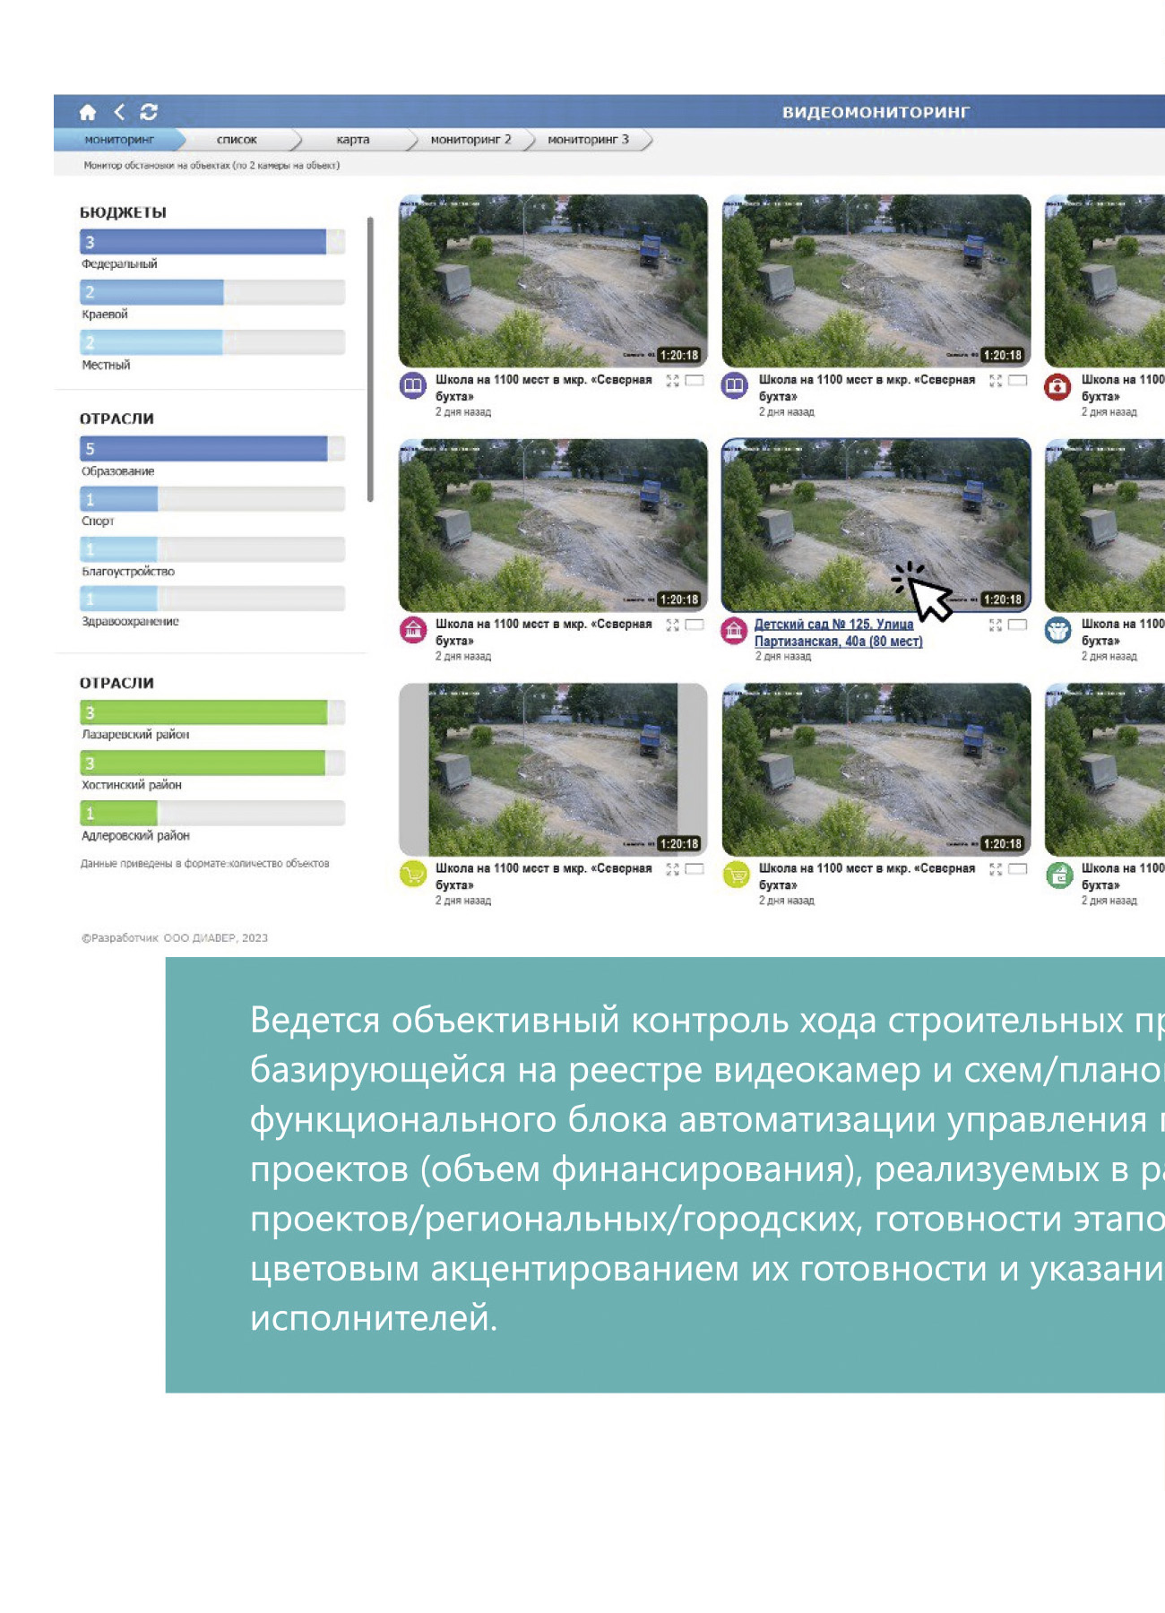
Task: Select the «мониторинг 2» tab
Action: click(470, 140)
